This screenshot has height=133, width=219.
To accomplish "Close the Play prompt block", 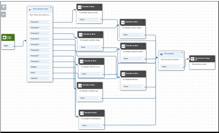I will 182,52.
